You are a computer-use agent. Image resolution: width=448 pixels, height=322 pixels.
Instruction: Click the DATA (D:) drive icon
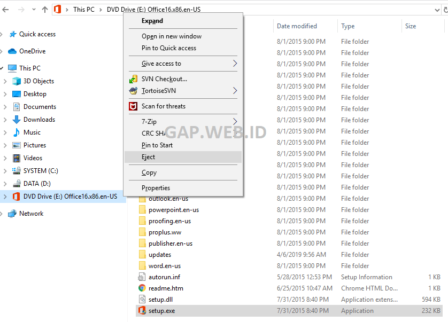[x=17, y=184]
